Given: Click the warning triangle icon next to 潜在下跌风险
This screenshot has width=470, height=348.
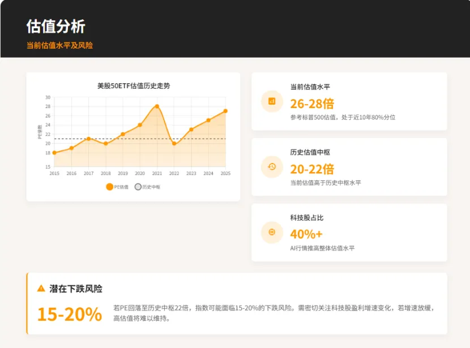Looking at the screenshot, I should 41,289.
